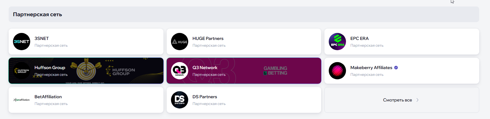Screen dimensions: 490x119
Task: Click the HUGE Partners black logo
Action: coord(180,42)
